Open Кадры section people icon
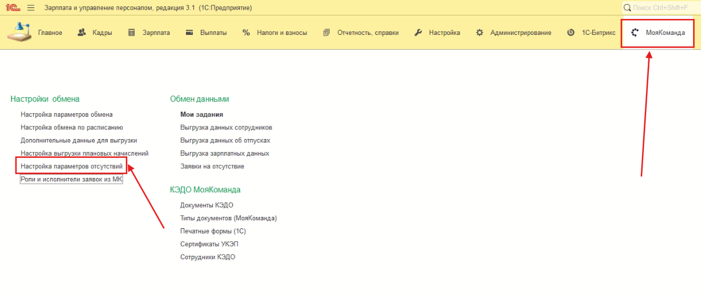 coord(82,33)
